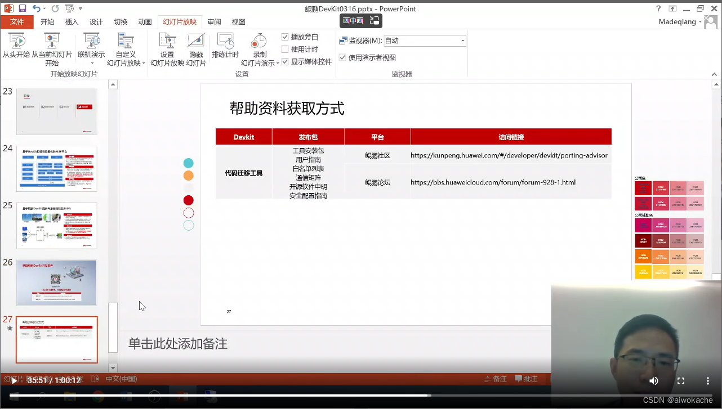The height and width of the screenshot is (409, 722).
Task: Click 中文(中国) language in status bar
Action: [121, 379]
